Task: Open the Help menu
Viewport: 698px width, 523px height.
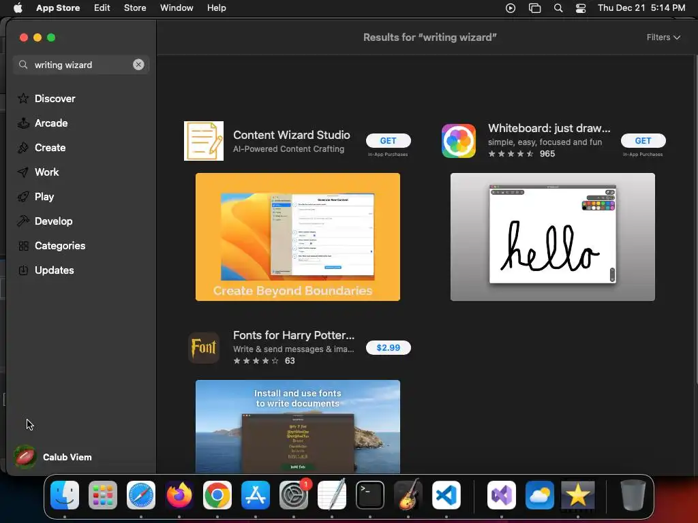Action: pyautogui.click(x=216, y=7)
